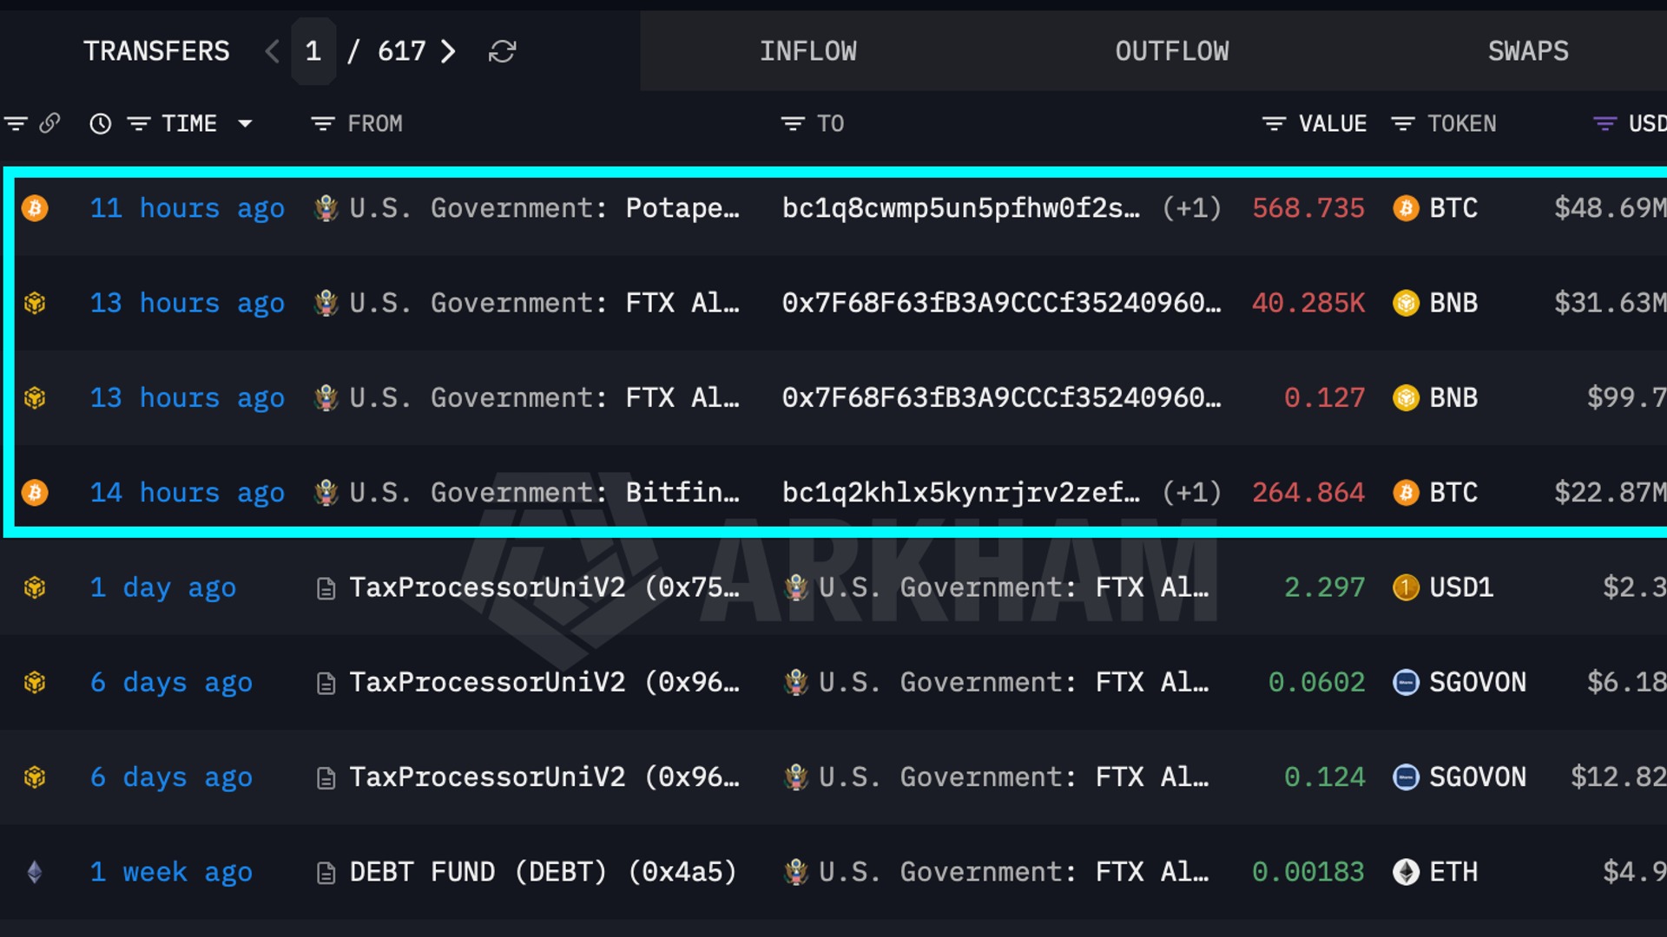
Task: Filter by the TO column
Action: pos(793,124)
